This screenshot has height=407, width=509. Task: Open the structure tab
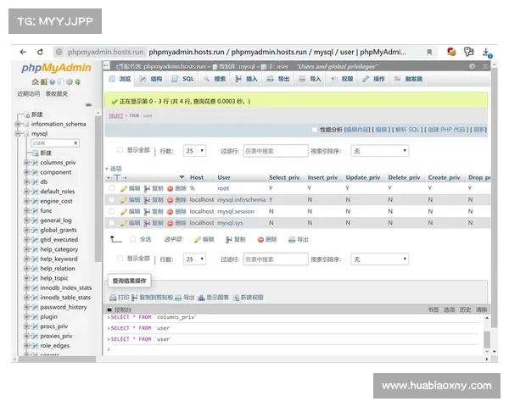(152, 79)
